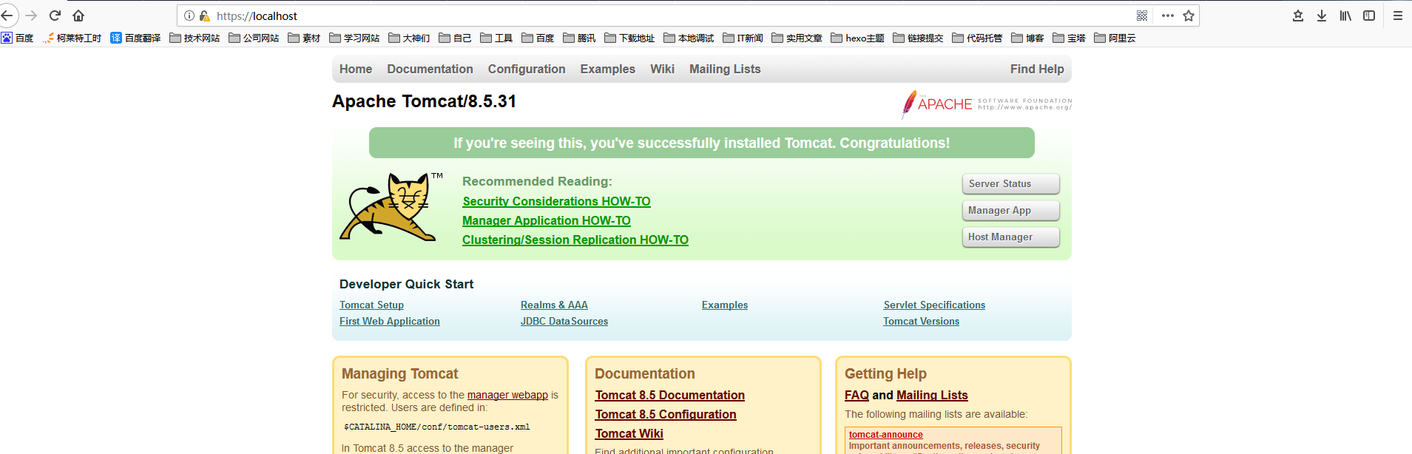Open Security Considerations HOW-TO link
1412x454 pixels.
coord(556,201)
